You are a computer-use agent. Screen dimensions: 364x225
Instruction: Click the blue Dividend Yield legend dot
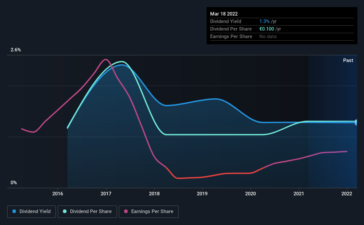14,211
